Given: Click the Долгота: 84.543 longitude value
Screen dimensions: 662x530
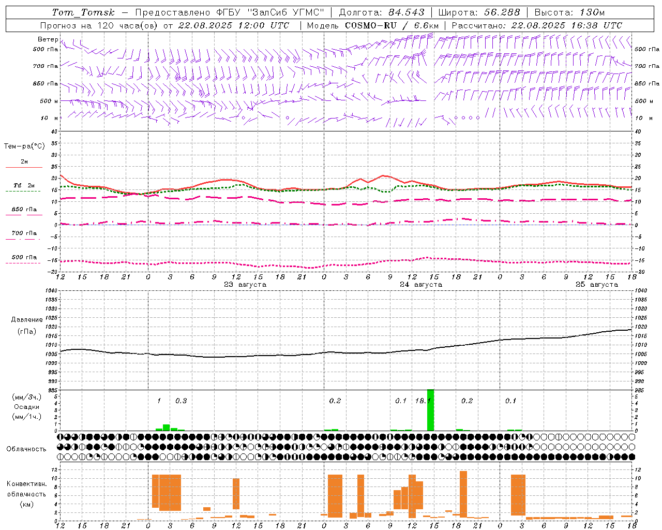Looking at the screenshot, I should (381, 12).
